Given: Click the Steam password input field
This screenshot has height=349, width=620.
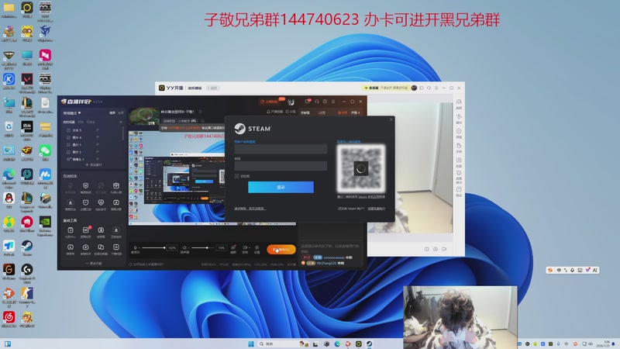Looking at the screenshot, I should (281, 166).
